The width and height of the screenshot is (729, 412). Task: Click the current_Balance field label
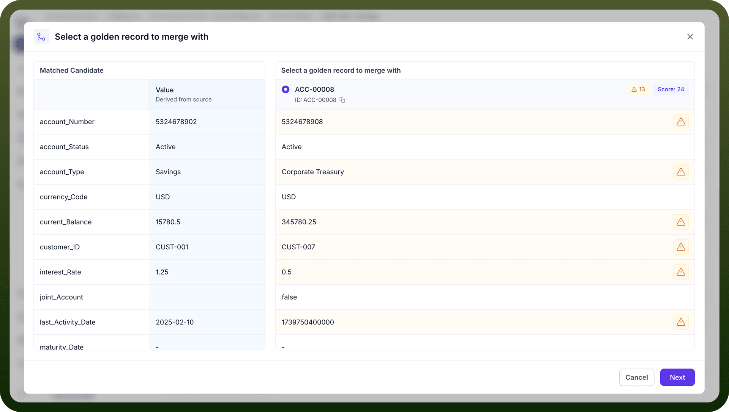coord(66,222)
